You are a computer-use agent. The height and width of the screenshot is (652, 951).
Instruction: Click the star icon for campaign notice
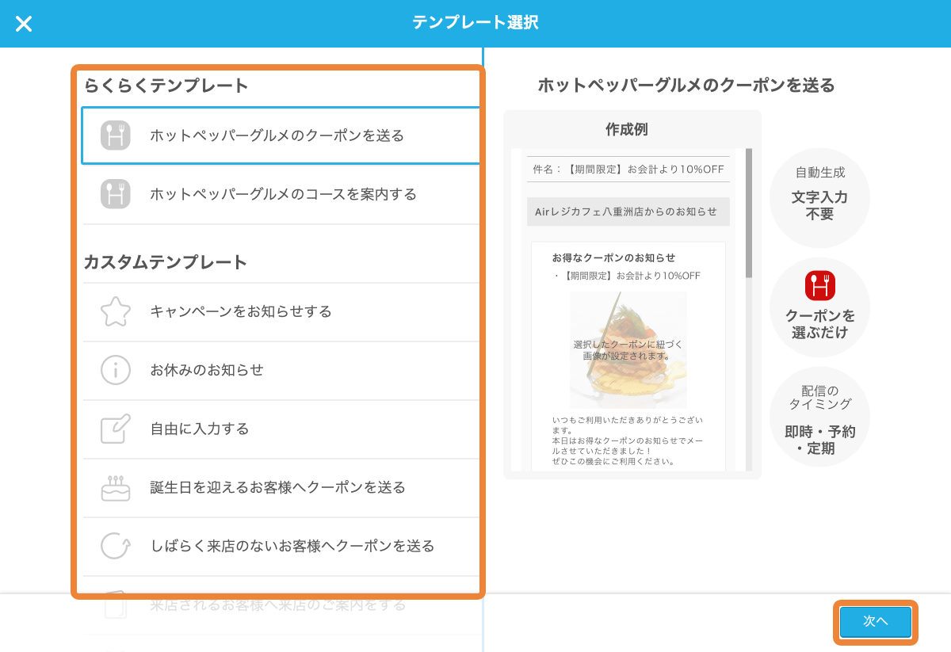[x=116, y=311]
